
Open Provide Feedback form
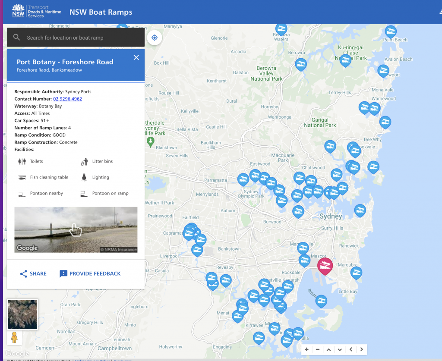point(90,274)
